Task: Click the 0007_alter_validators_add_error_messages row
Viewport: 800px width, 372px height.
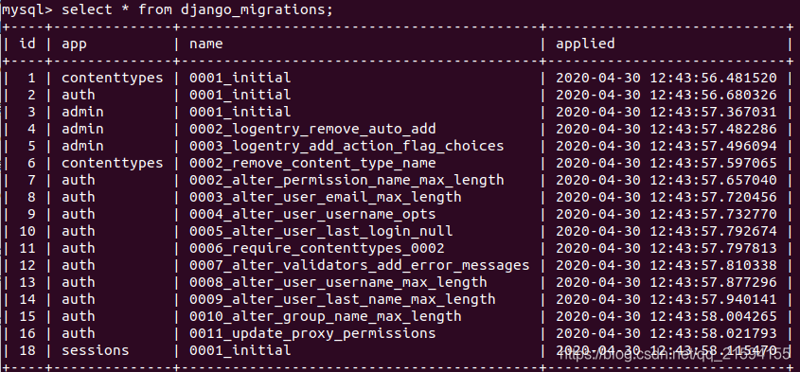Action: coord(400,265)
